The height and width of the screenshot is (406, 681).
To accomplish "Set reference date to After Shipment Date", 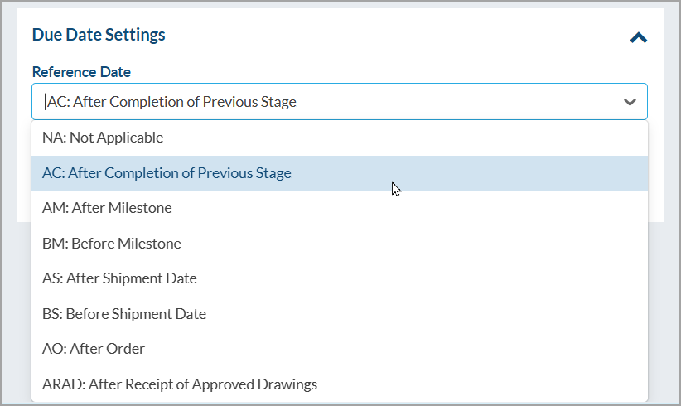I will coord(119,278).
